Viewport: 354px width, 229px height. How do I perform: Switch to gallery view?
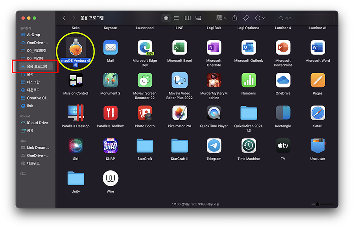click(198, 18)
